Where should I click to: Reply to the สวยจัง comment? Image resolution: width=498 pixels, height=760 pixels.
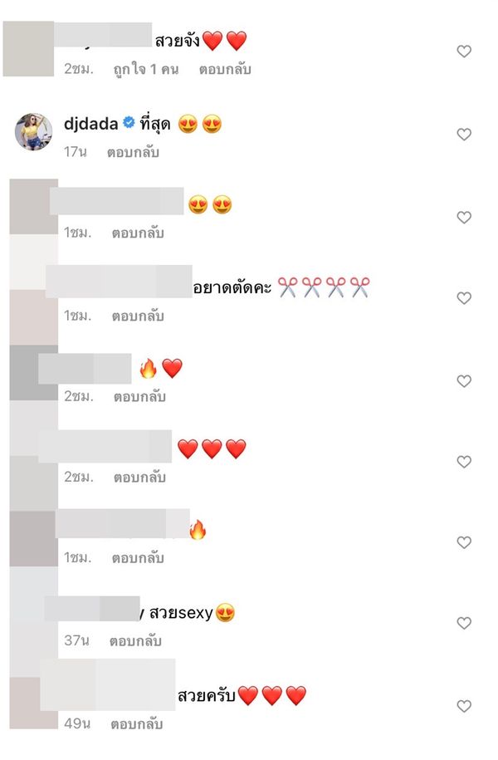tap(225, 69)
